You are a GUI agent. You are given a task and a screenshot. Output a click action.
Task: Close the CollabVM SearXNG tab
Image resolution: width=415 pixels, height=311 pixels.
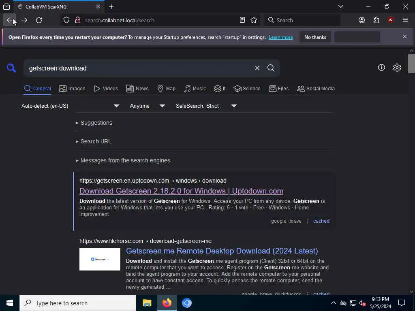coord(98,6)
